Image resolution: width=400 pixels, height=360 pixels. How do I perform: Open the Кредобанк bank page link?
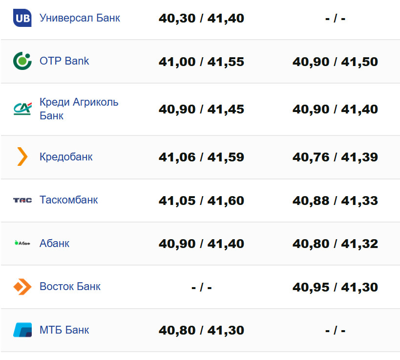pyautogui.click(x=66, y=157)
